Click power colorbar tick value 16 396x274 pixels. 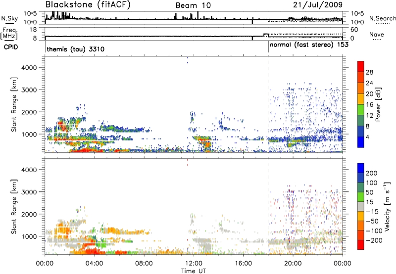pyautogui.click(x=369, y=105)
